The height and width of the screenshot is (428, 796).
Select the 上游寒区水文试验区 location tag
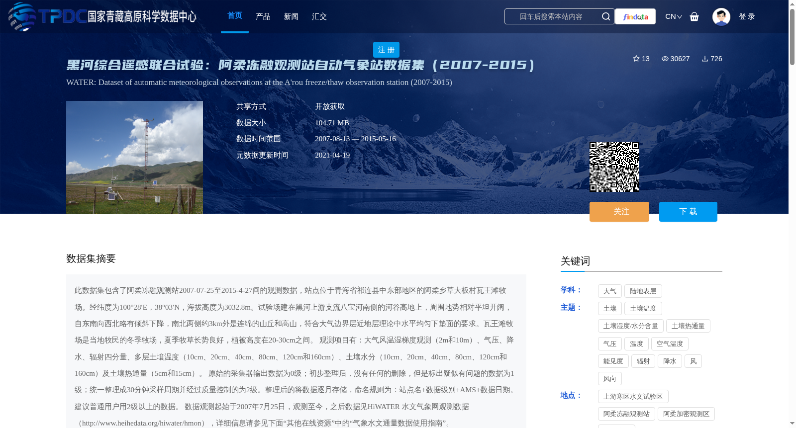(x=633, y=397)
